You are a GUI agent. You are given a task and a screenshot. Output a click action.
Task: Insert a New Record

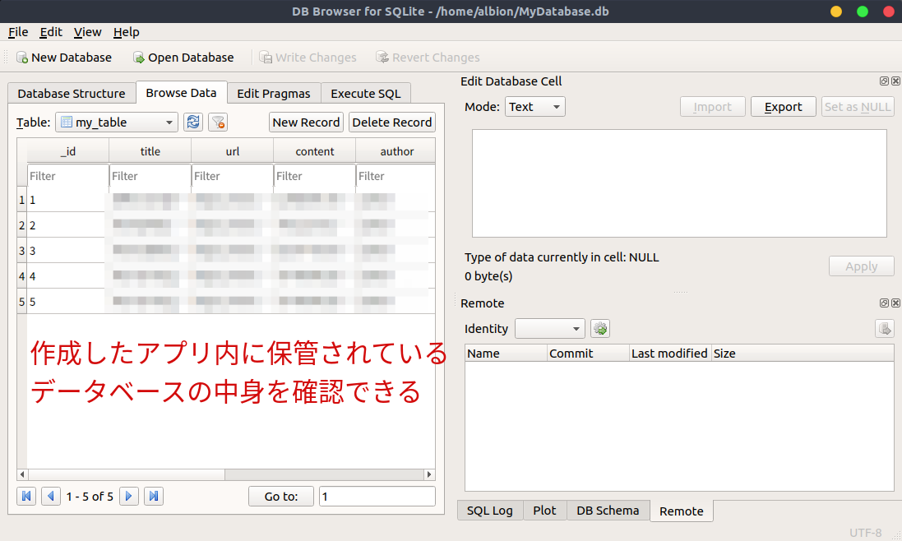[306, 122]
